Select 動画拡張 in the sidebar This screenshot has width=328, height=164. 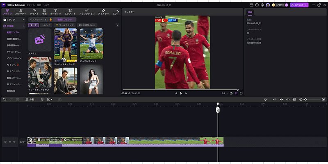point(11,91)
